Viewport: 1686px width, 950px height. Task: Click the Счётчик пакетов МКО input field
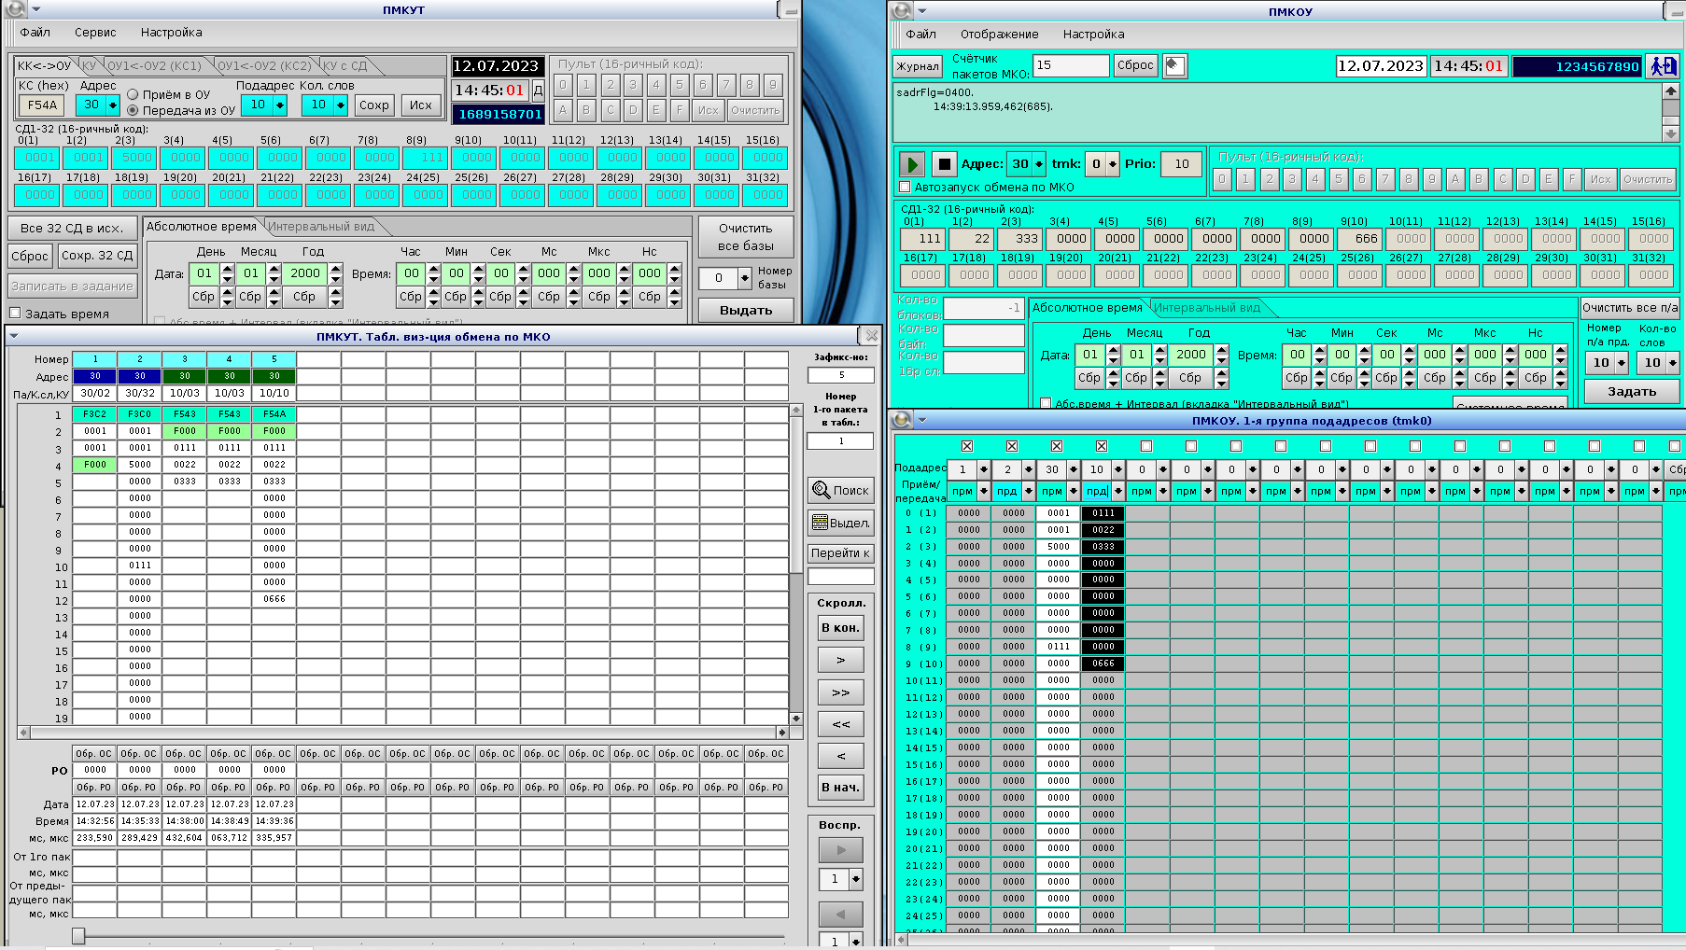pos(1070,65)
